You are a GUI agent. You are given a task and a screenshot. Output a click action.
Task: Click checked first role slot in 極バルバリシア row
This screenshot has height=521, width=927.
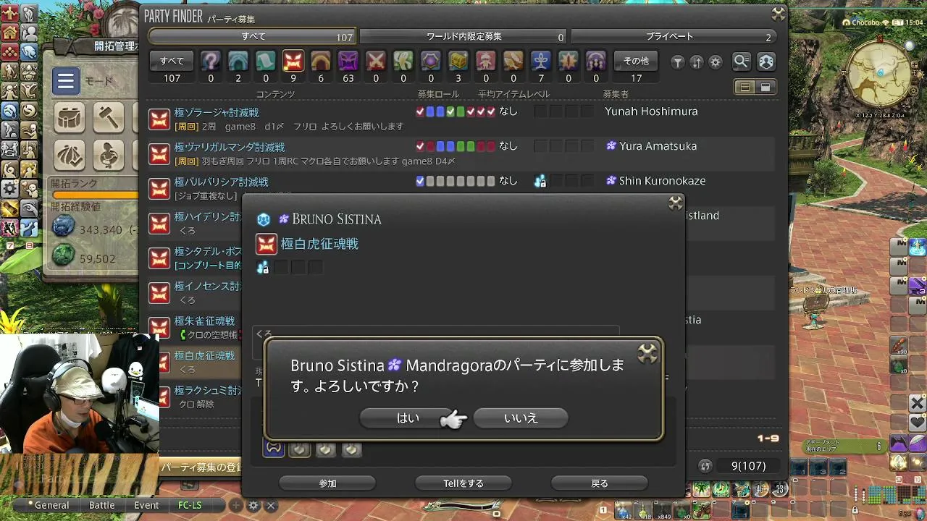(x=420, y=181)
